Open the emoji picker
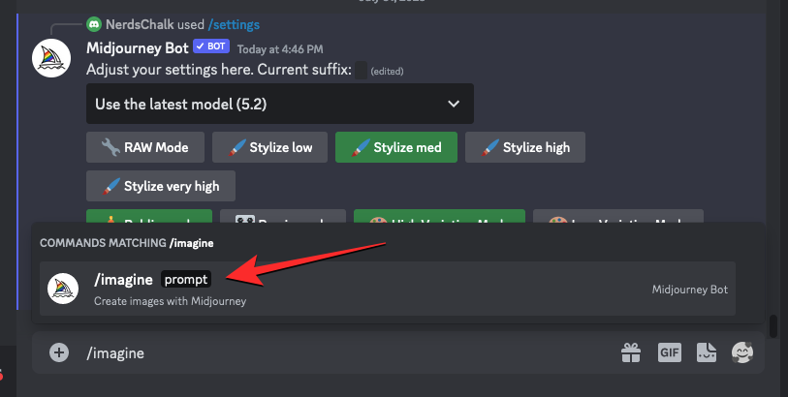The width and height of the screenshot is (788, 397). pos(742,352)
